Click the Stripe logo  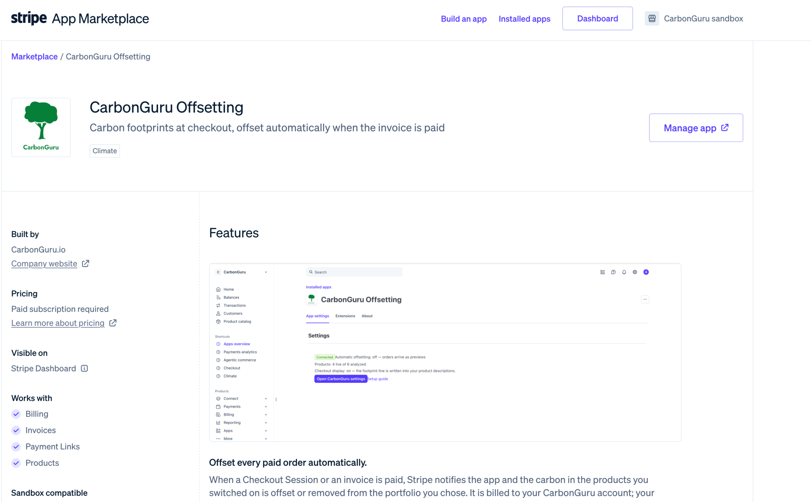coord(29,18)
